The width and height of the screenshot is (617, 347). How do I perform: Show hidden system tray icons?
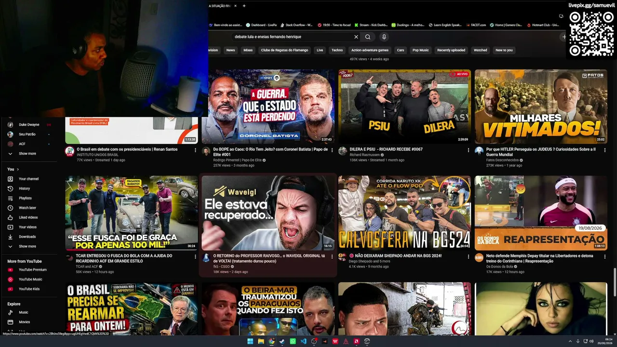pyautogui.click(x=570, y=341)
